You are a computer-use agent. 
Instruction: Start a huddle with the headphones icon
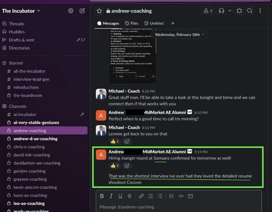click(221, 11)
